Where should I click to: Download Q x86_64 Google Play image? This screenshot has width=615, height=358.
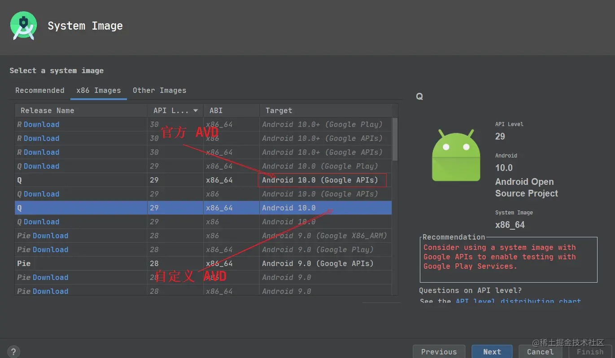click(41, 166)
